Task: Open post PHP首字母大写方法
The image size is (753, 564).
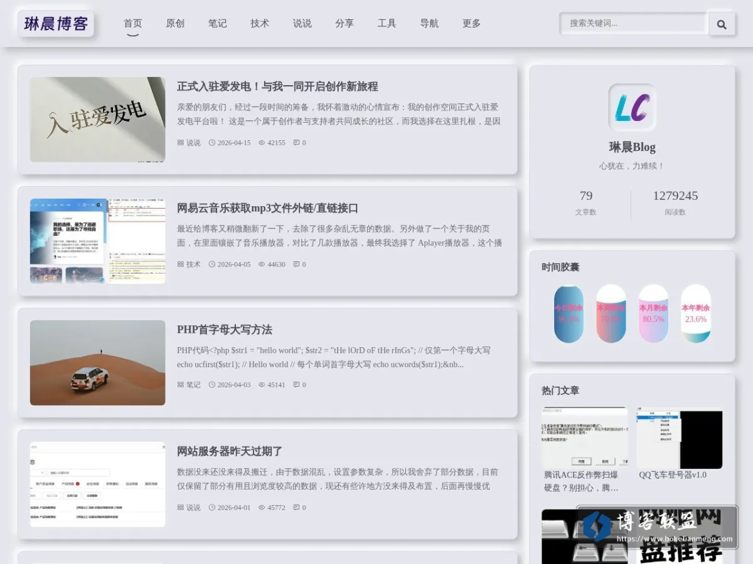Action: pos(225,330)
